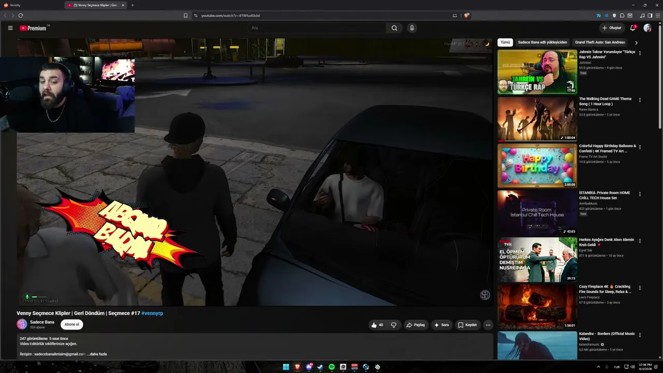Open options for Herkes Ayağını Denk Alsın video
Screen dimensions: 663x373
click(640, 241)
